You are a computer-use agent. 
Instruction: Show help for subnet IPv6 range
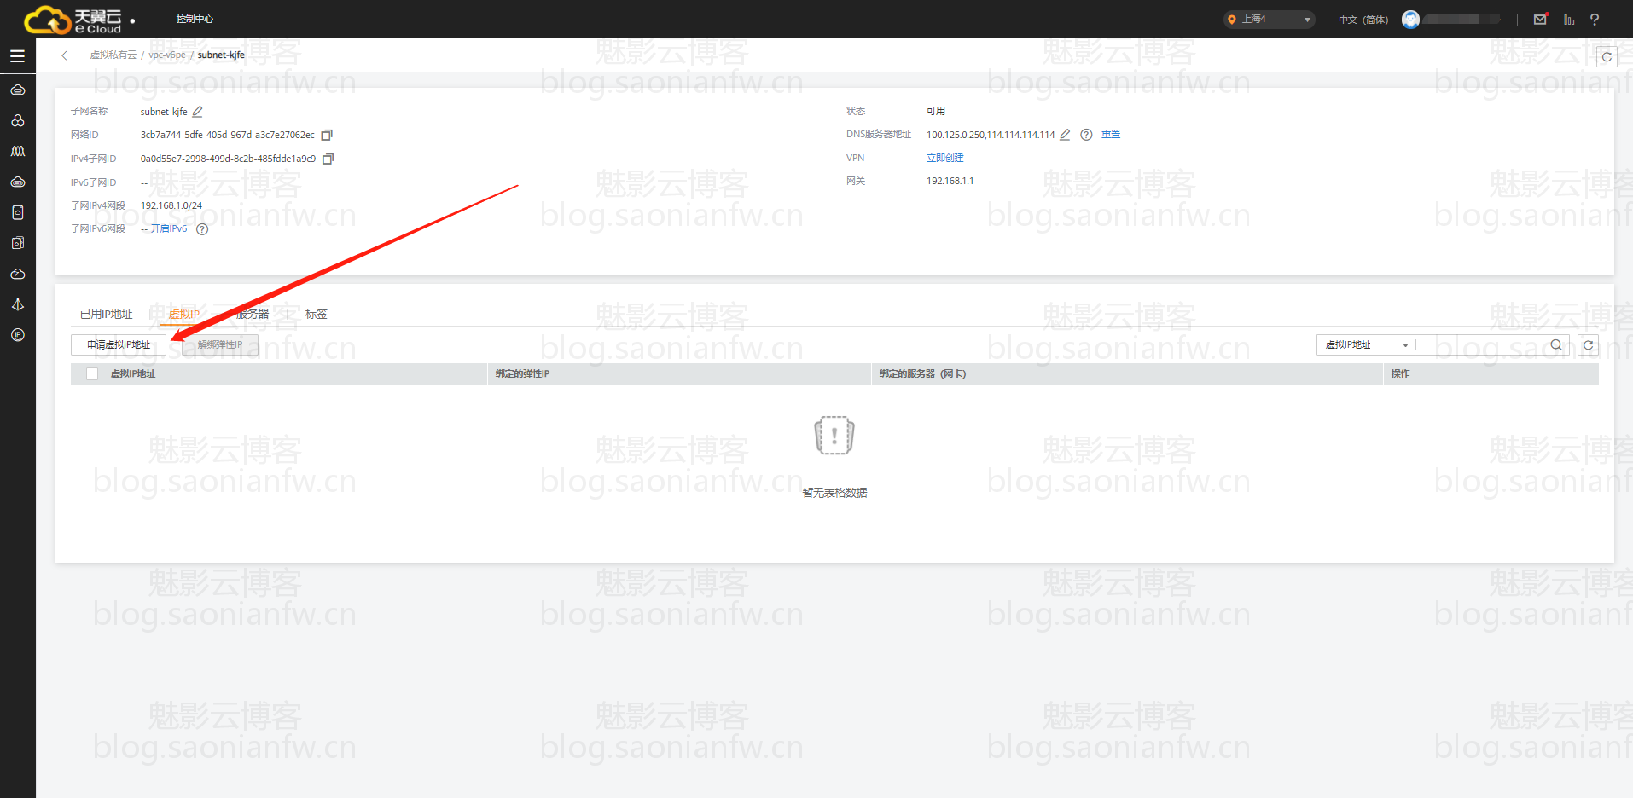tap(202, 229)
